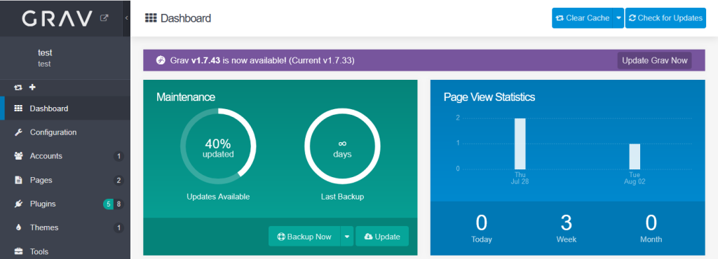Click the Backup Now button
Image resolution: width=718 pixels, height=259 pixels.
coord(304,237)
